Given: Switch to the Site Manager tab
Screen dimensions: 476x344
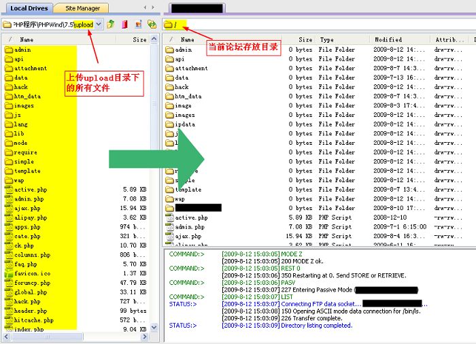Looking at the screenshot, I should (82, 8).
